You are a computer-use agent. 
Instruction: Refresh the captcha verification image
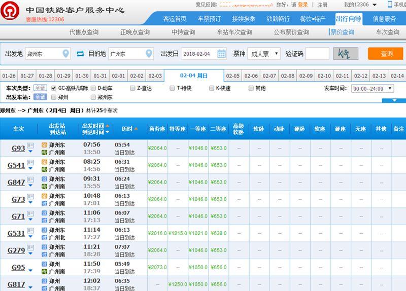346,54
